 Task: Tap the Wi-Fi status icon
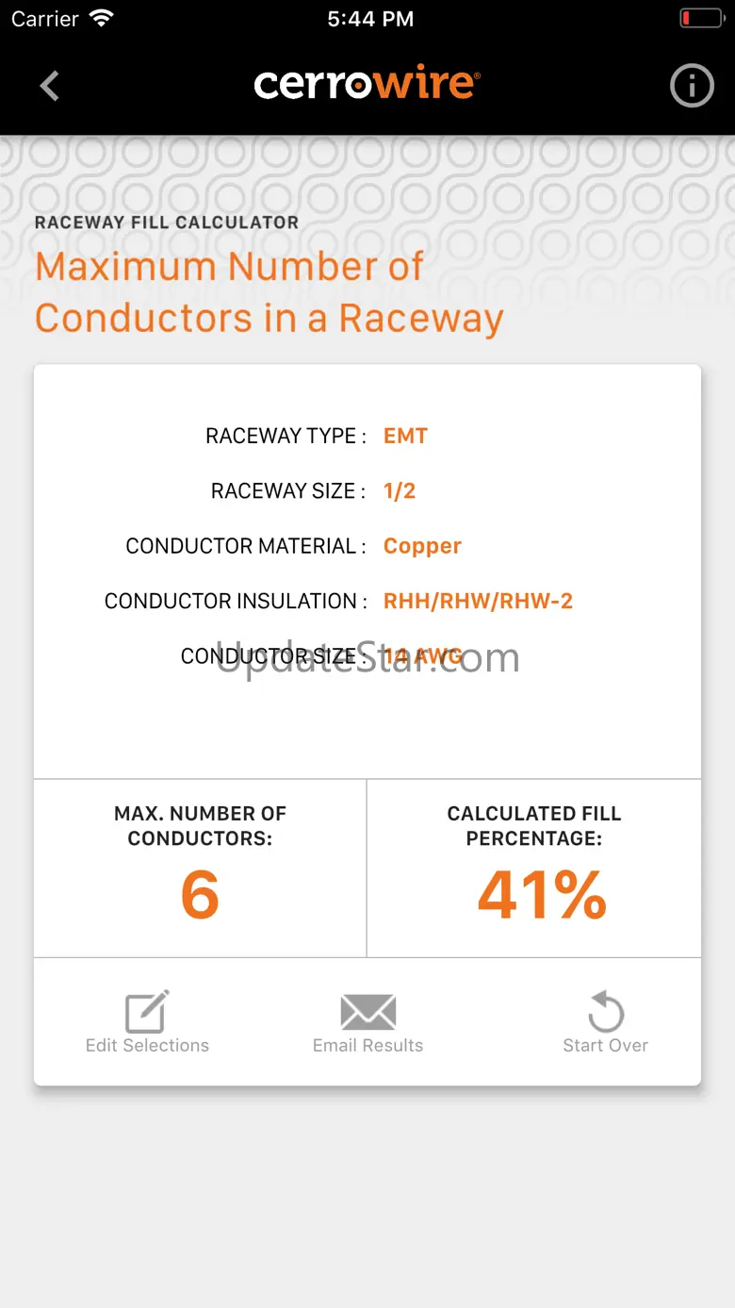tap(101, 19)
